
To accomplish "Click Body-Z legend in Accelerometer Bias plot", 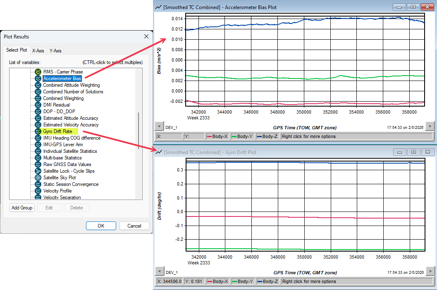I will [267, 136].
